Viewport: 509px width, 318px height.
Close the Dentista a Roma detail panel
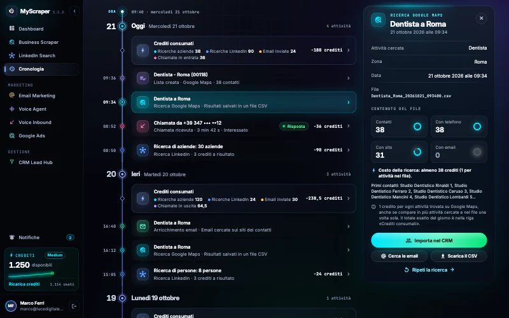pos(481,18)
